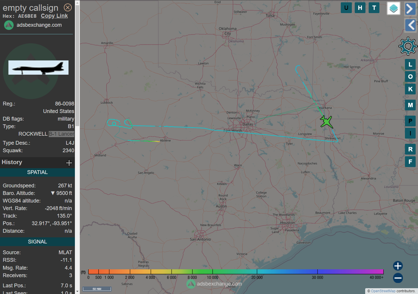Image resolution: width=418 pixels, height=294 pixels.
Task: Click the SIGNAL section header
Action: [x=37, y=242]
